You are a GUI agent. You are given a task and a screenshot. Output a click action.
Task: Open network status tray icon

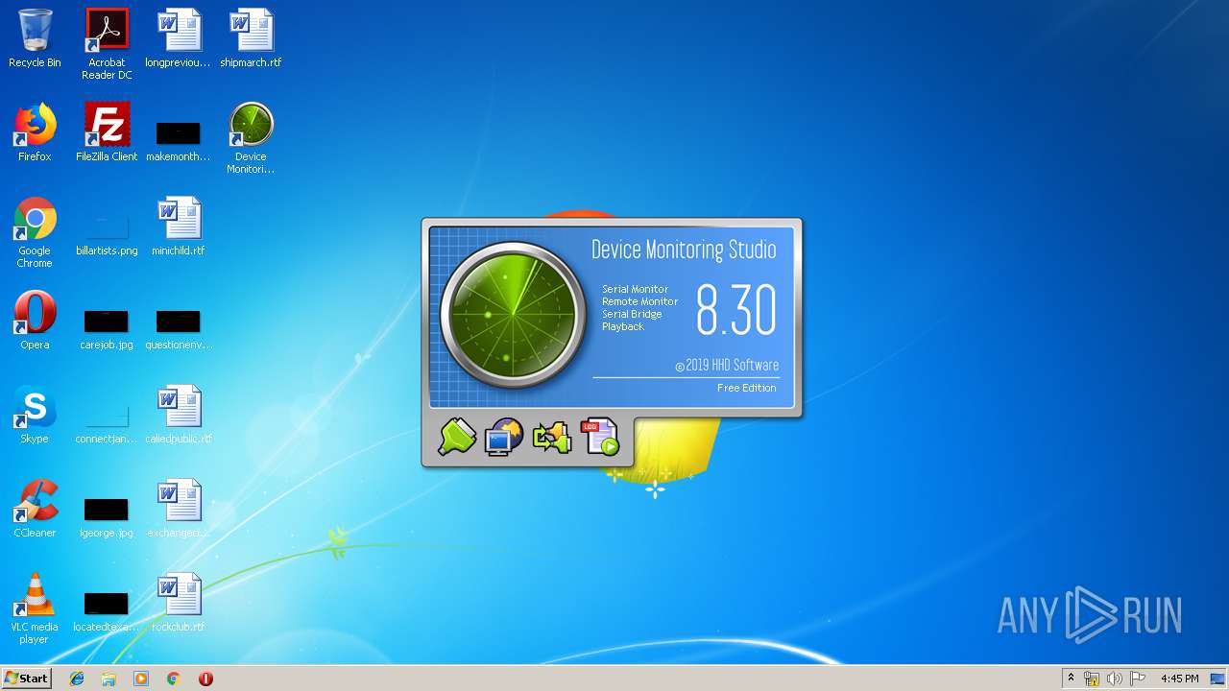(x=1092, y=679)
